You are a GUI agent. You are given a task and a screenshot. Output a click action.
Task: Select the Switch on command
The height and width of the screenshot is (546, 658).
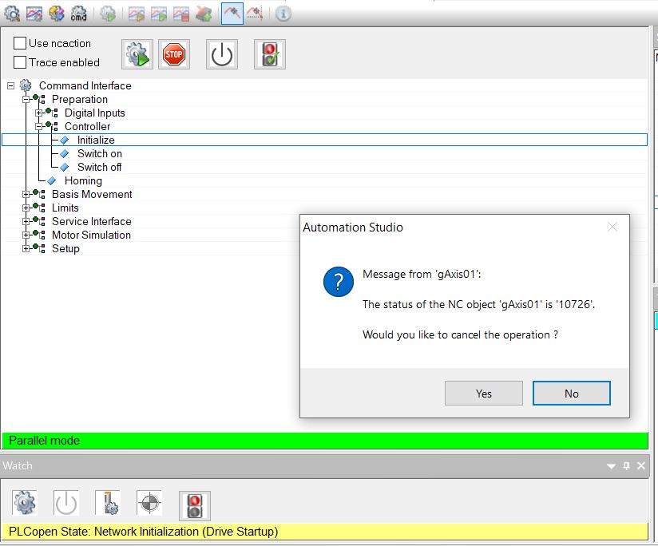pyautogui.click(x=100, y=153)
